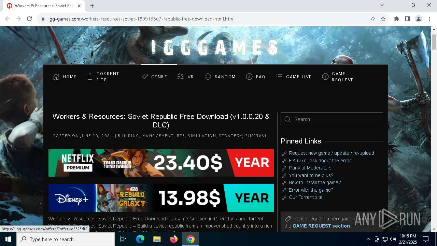
Task: Open the network tray icon
Action: click(x=385, y=239)
